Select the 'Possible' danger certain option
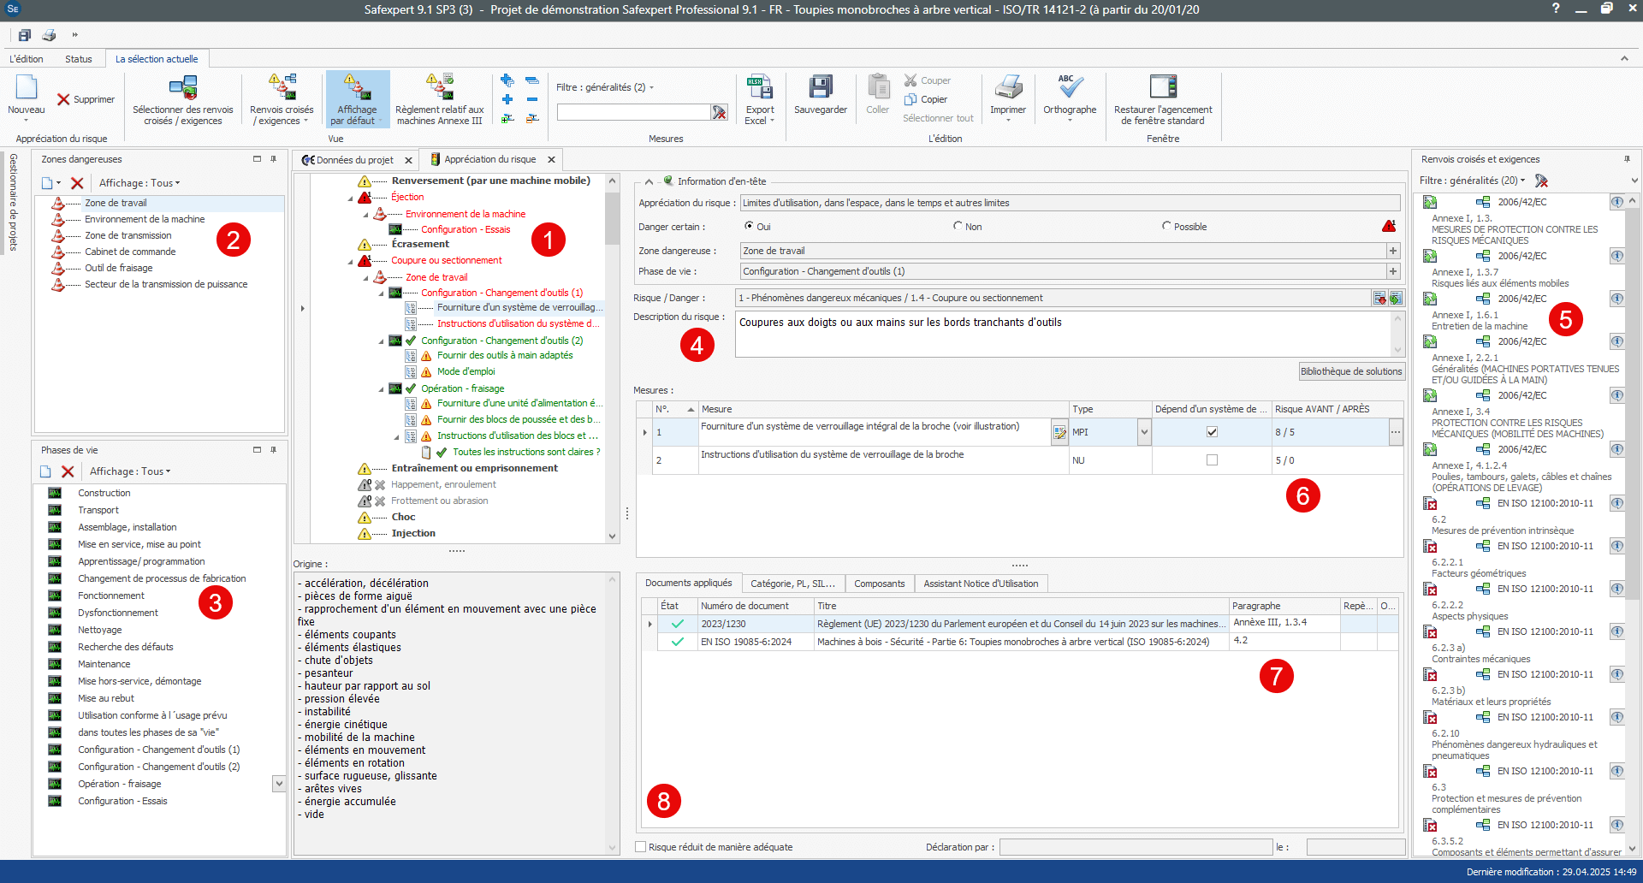 click(x=1166, y=227)
